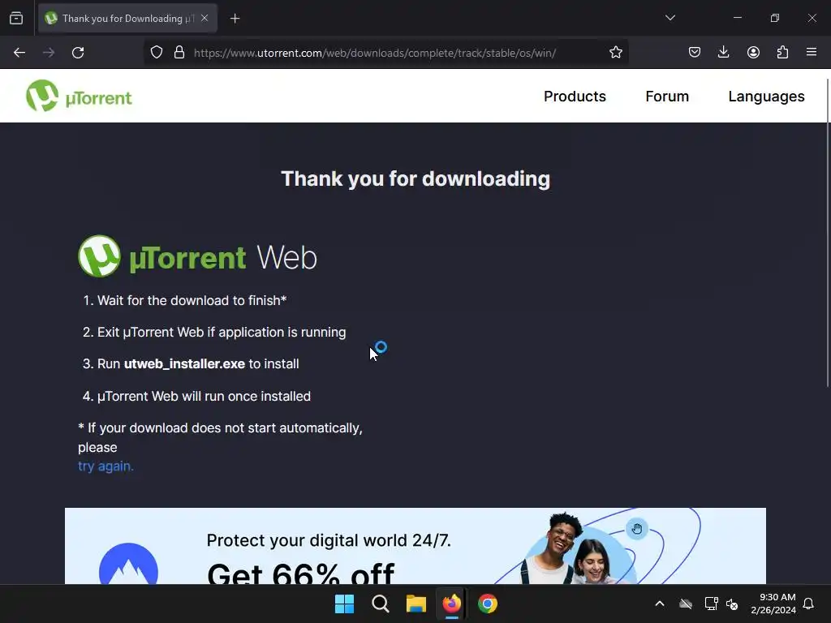Close the Thank you for Downloading tab
Viewport: 831px width, 623px height.
click(x=205, y=18)
